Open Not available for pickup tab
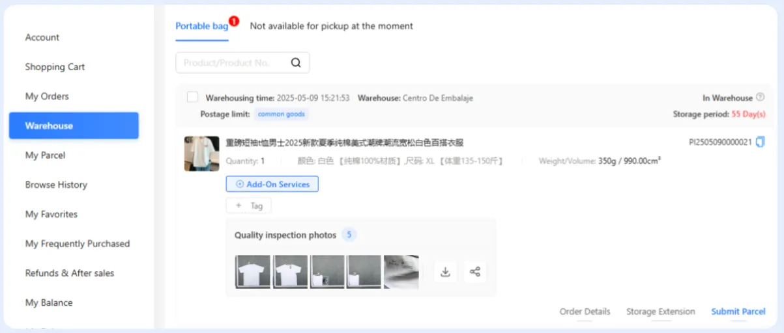784x333 pixels. (x=331, y=26)
